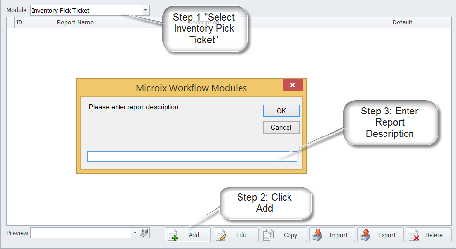Click the Edit button with pencil icon

[236, 235]
